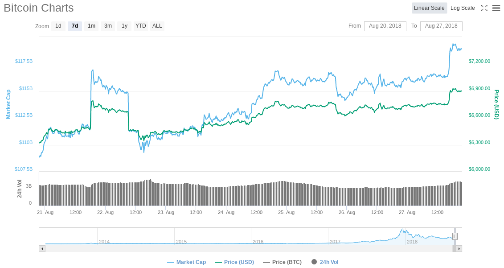Click the 2017 navigator year label
The height and width of the screenshot is (268, 504).
[335, 242]
